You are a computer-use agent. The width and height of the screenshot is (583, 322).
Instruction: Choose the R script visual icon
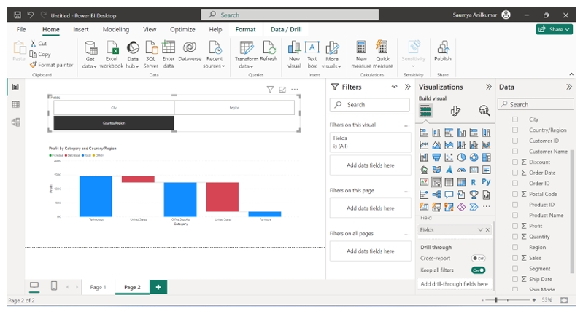[x=473, y=182]
